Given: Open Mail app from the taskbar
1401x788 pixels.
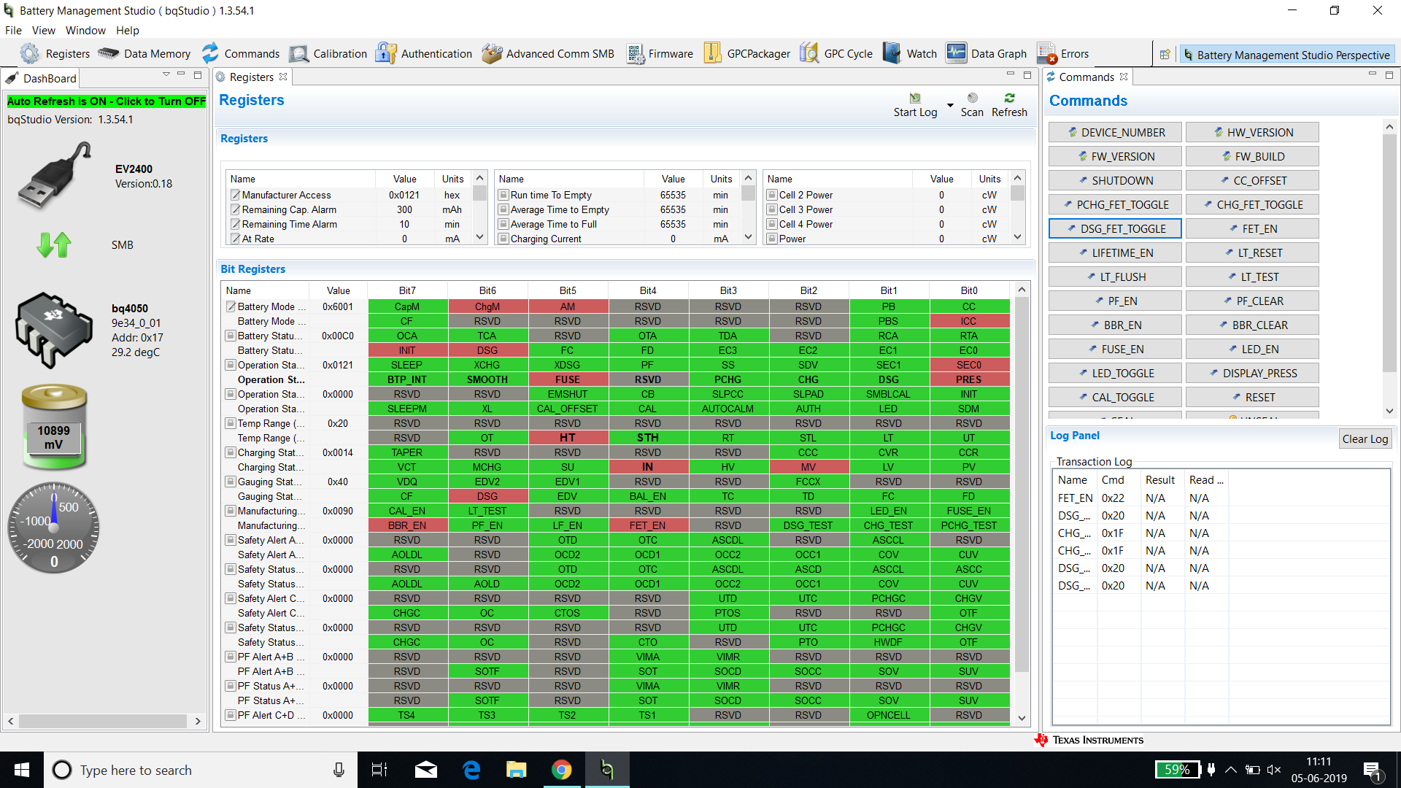Looking at the screenshot, I should pos(426,770).
